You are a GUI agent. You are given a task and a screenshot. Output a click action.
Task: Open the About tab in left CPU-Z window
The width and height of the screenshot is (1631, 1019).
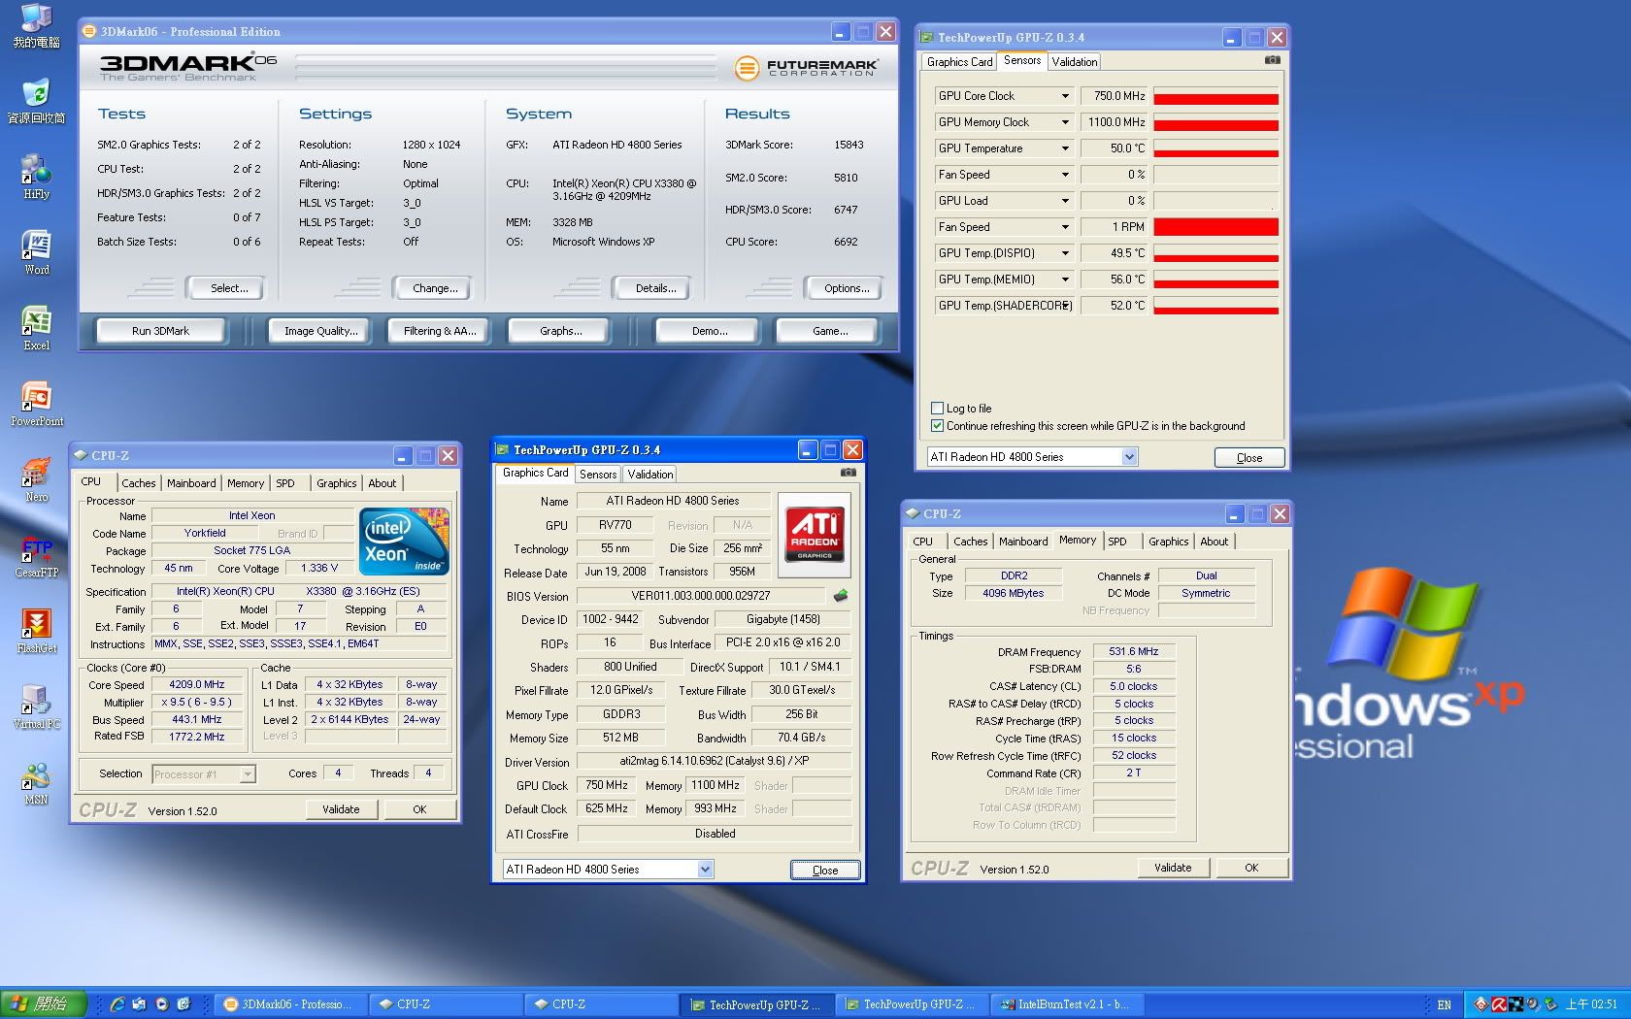(x=382, y=482)
